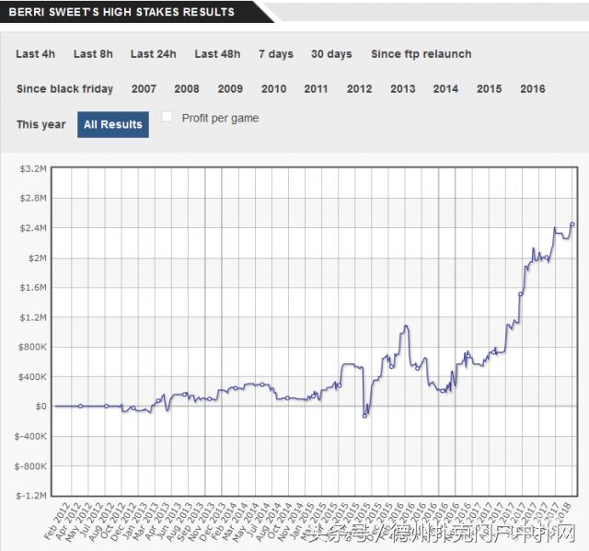
Task: Click the $-800K axis label
Action: [30, 466]
